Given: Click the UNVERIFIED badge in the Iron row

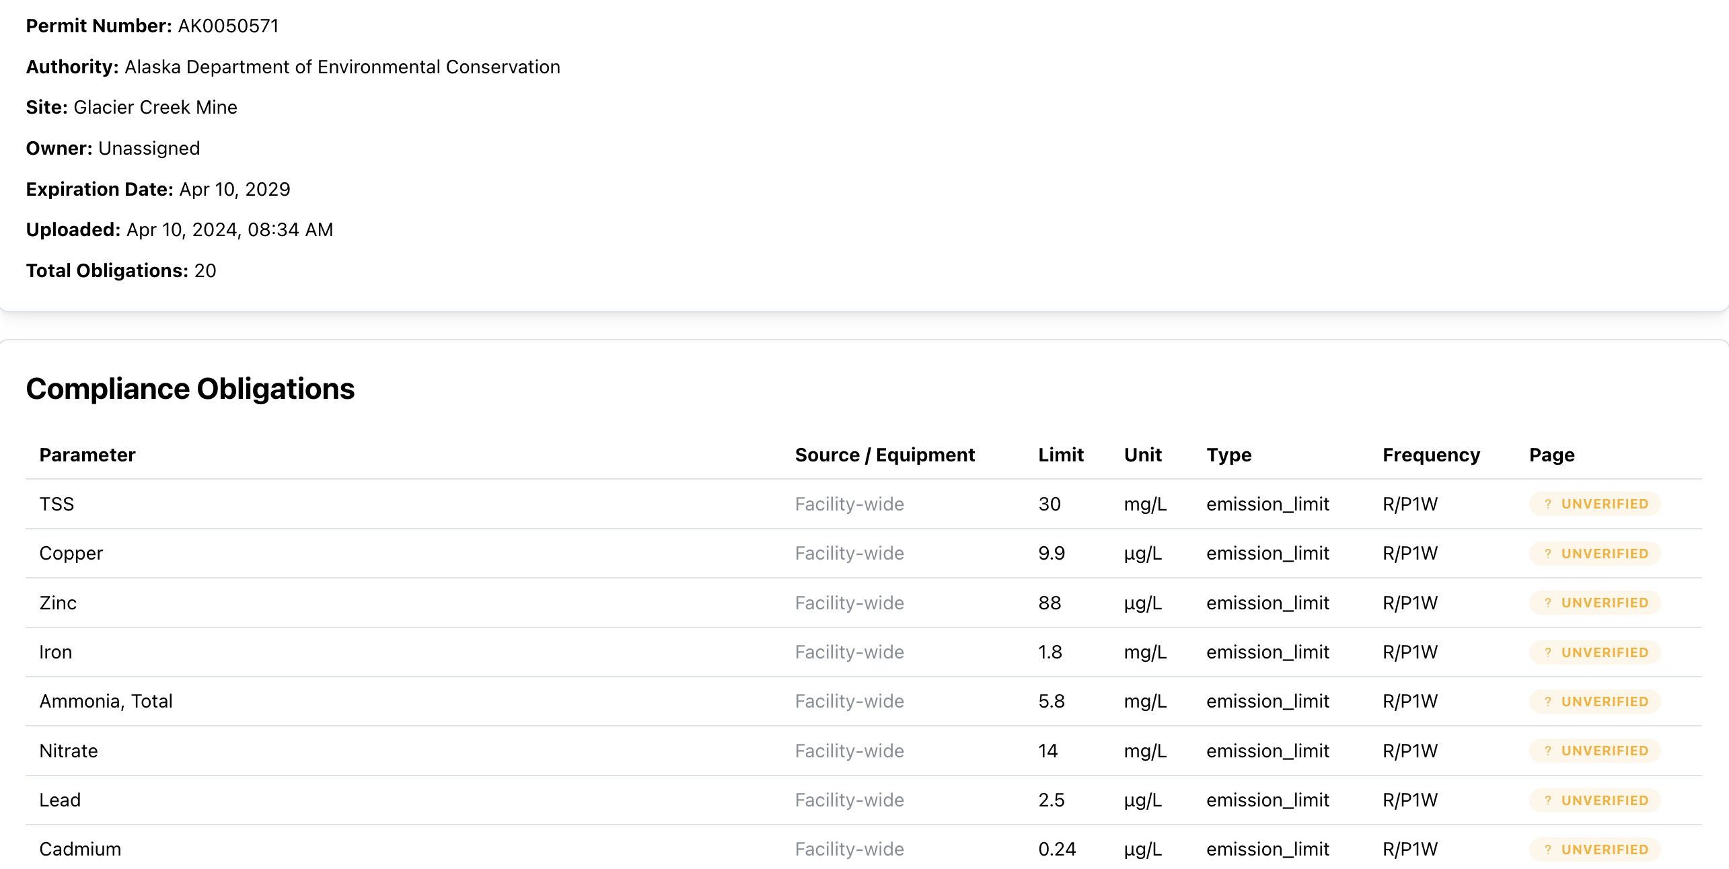Looking at the screenshot, I should (x=1594, y=652).
